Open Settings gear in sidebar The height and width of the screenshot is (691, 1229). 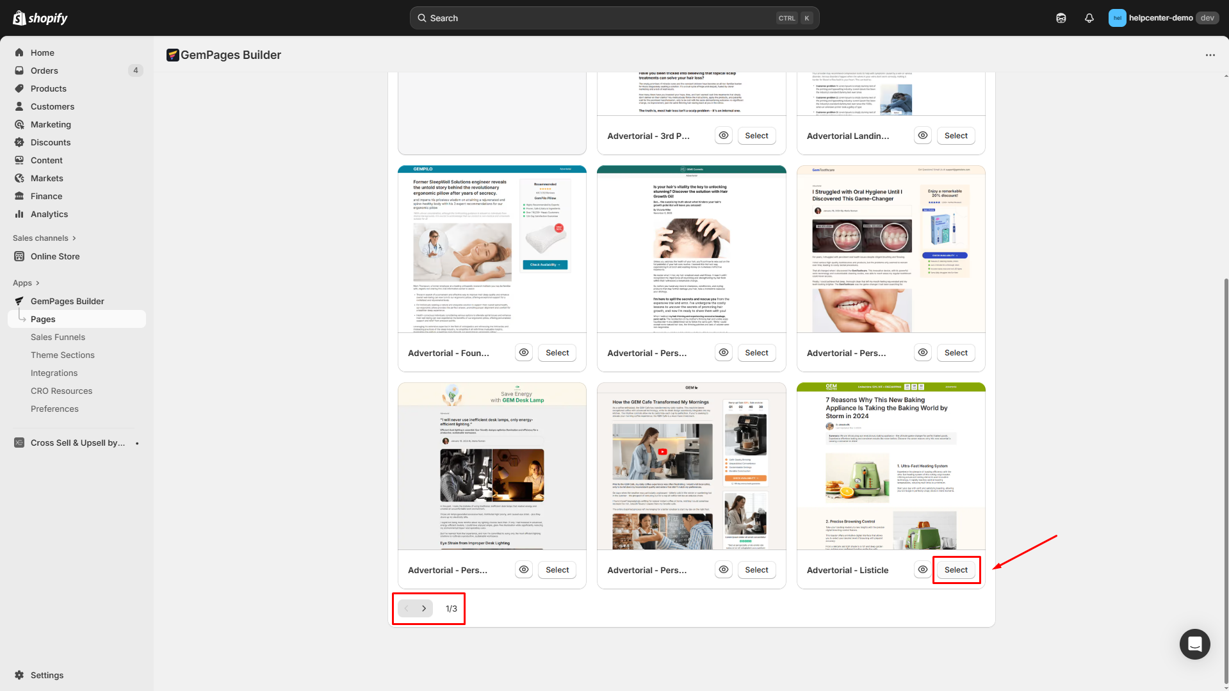[x=19, y=675]
